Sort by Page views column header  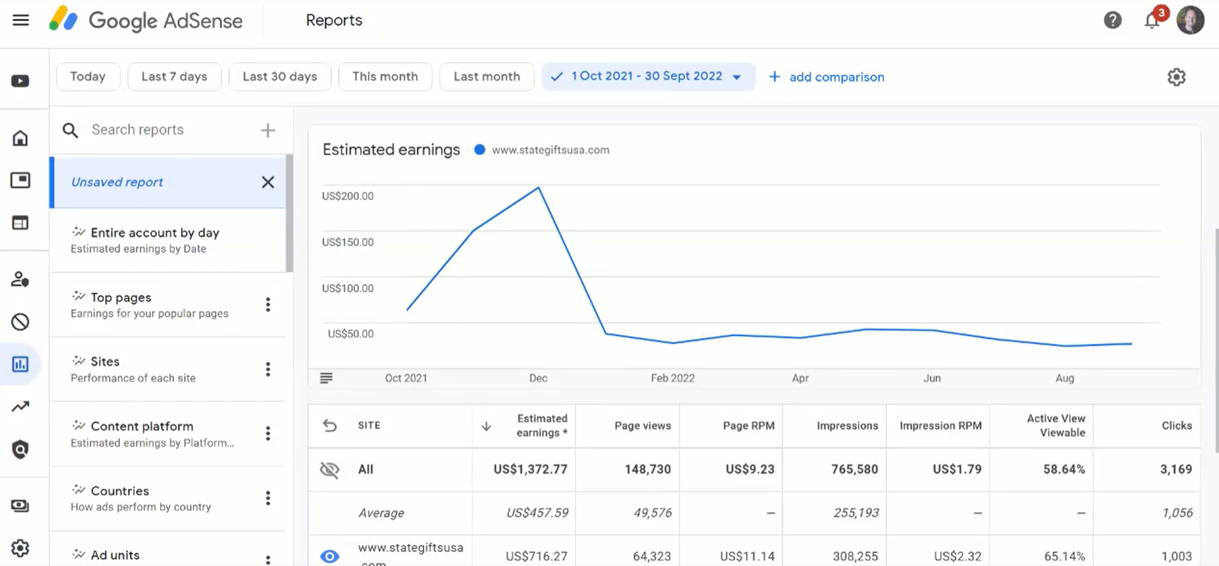(642, 426)
